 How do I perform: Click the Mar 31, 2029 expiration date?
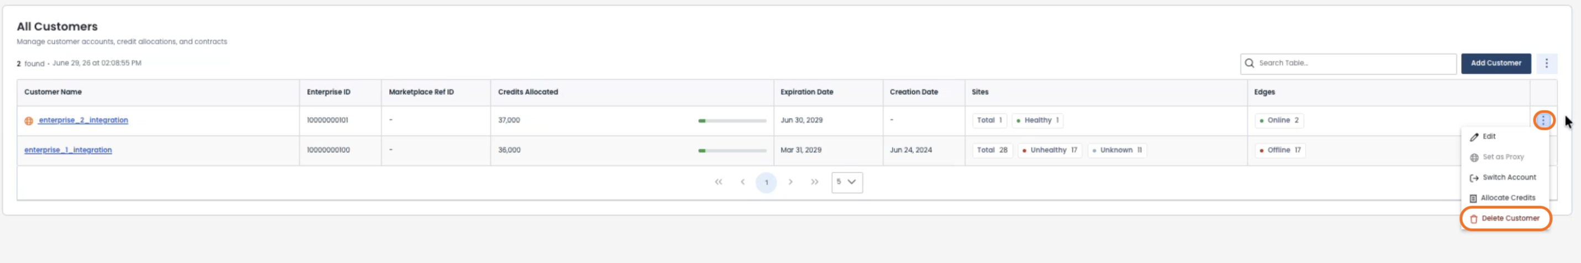801,150
